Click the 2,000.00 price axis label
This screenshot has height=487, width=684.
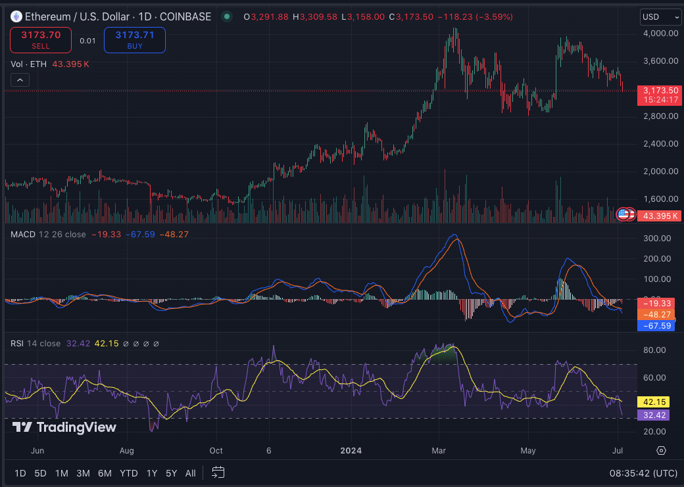coord(660,172)
